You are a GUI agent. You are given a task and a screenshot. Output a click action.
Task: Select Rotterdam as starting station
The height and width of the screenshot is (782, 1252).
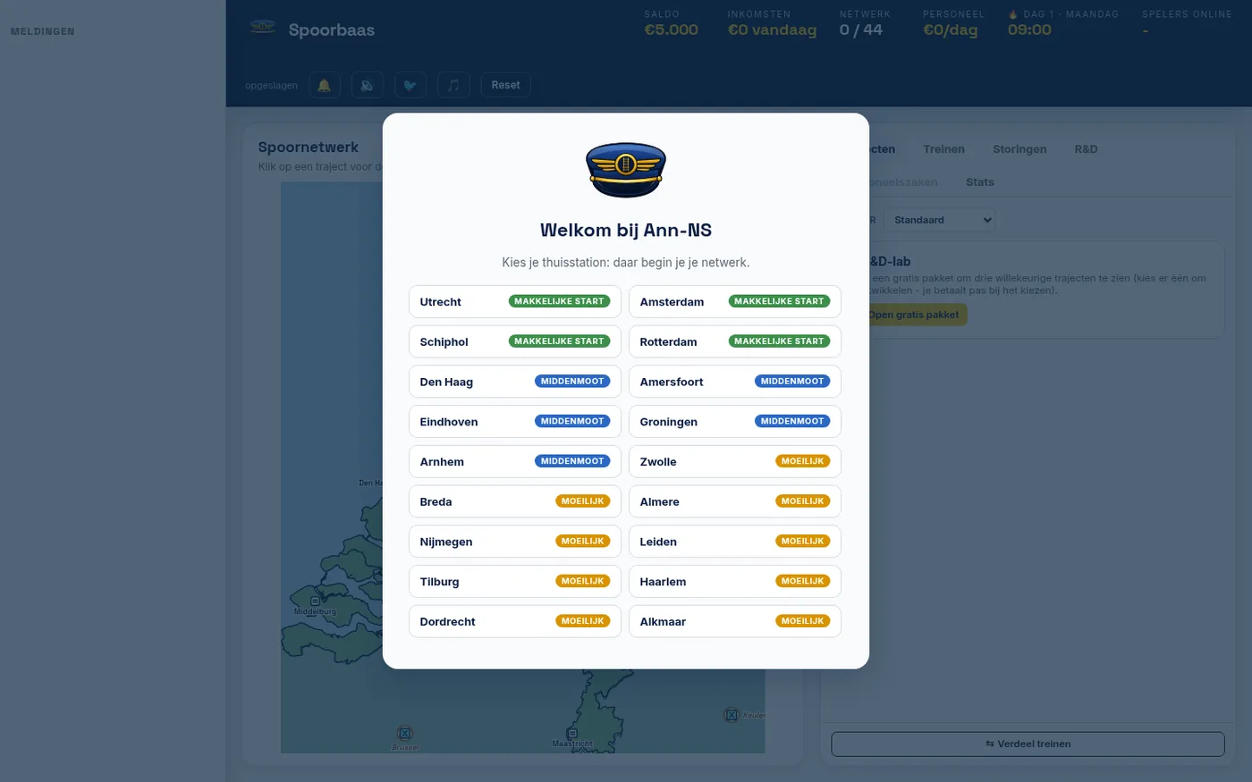(x=735, y=341)
